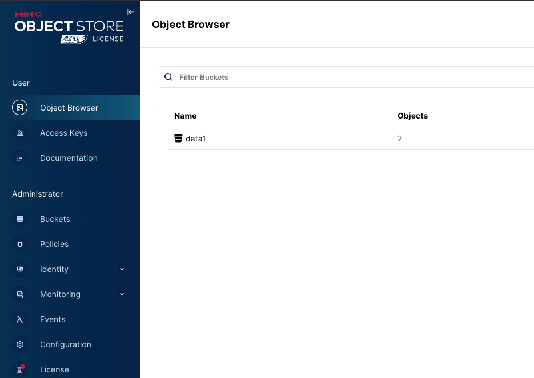Expand the Identity submenu chevron

pyautogui.click(x=122, y=269)
